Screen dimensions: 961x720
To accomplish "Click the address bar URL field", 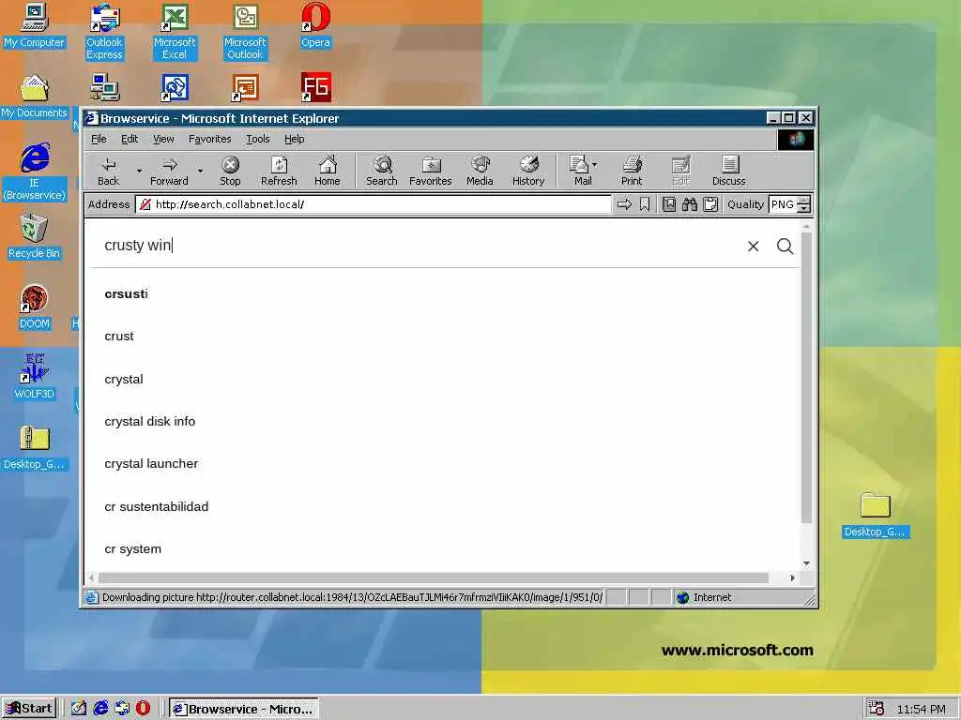I will [374, 204].
